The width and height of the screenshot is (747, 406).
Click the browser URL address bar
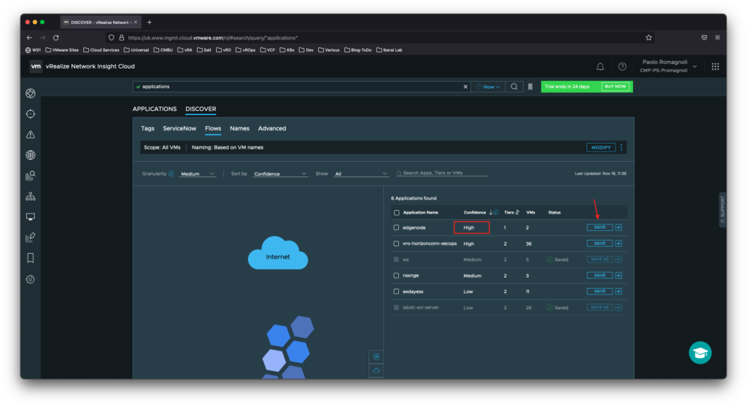[379, 38]
